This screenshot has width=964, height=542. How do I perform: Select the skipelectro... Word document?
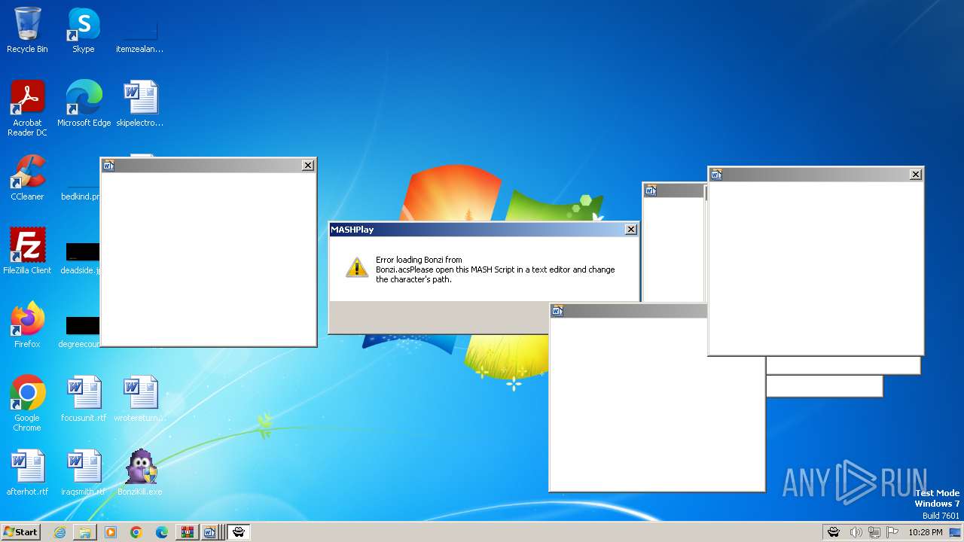pos(140,103)
